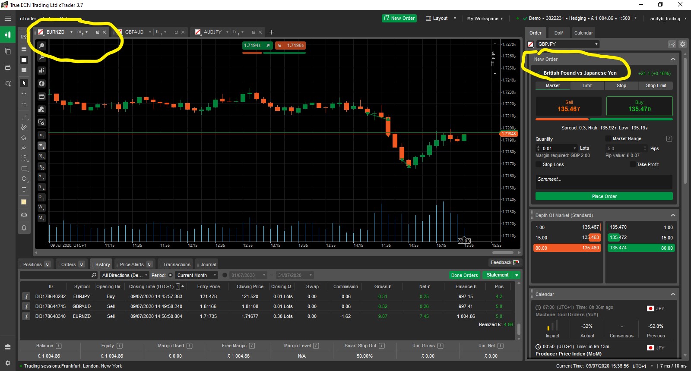691x371 pixels.
Task: Enable the Market Range checkbox
Action: [608, 138]
